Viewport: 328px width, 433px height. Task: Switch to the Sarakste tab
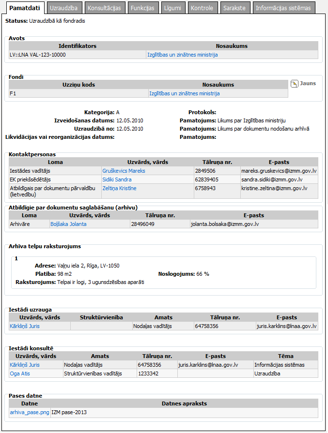(235, 8)
